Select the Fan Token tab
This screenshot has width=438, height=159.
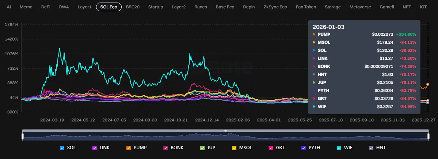(306, 7)
